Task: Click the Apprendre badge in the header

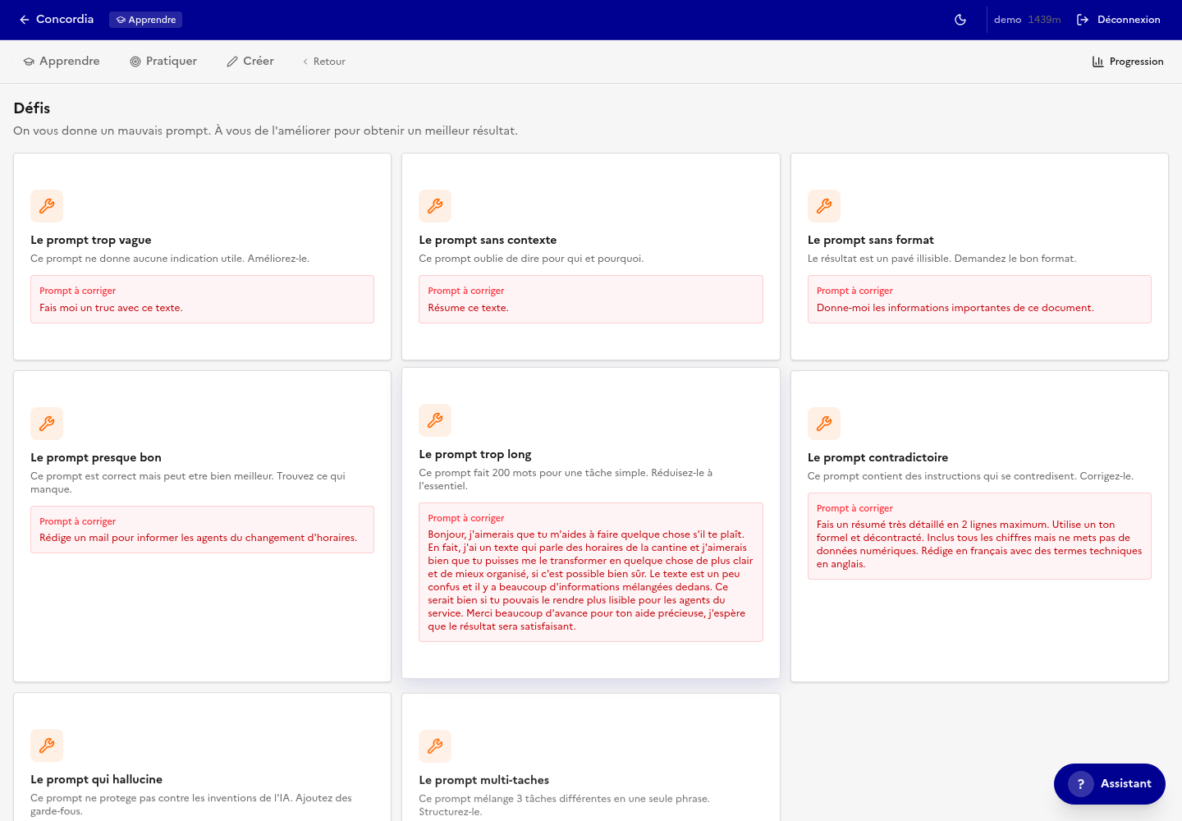Action: [145, 20]
